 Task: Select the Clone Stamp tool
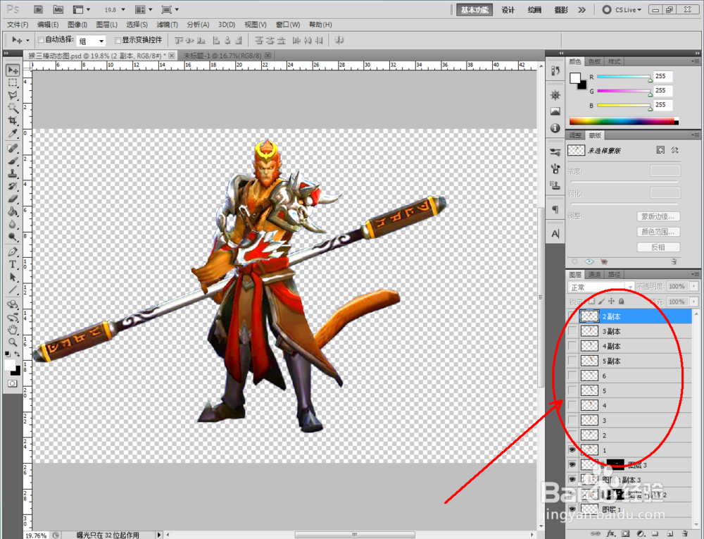[x=13, y=173]
